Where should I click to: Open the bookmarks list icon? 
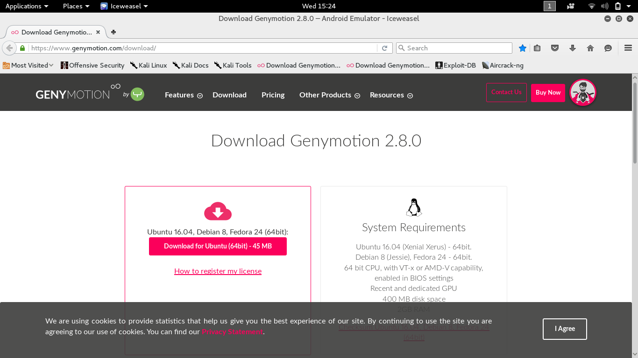pyautogui.click(x=537, y=48)
